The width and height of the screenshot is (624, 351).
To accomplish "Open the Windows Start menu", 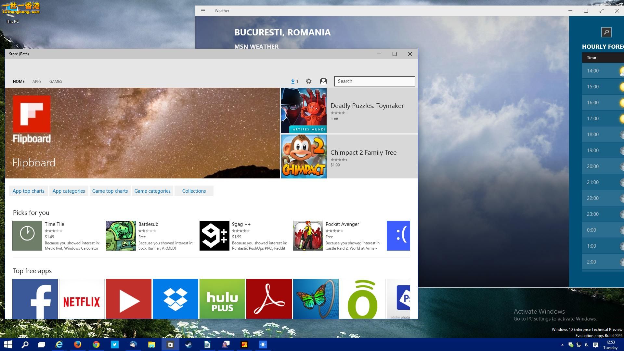I will (8, 344).
